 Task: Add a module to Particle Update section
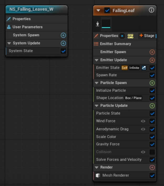point(152,106)
